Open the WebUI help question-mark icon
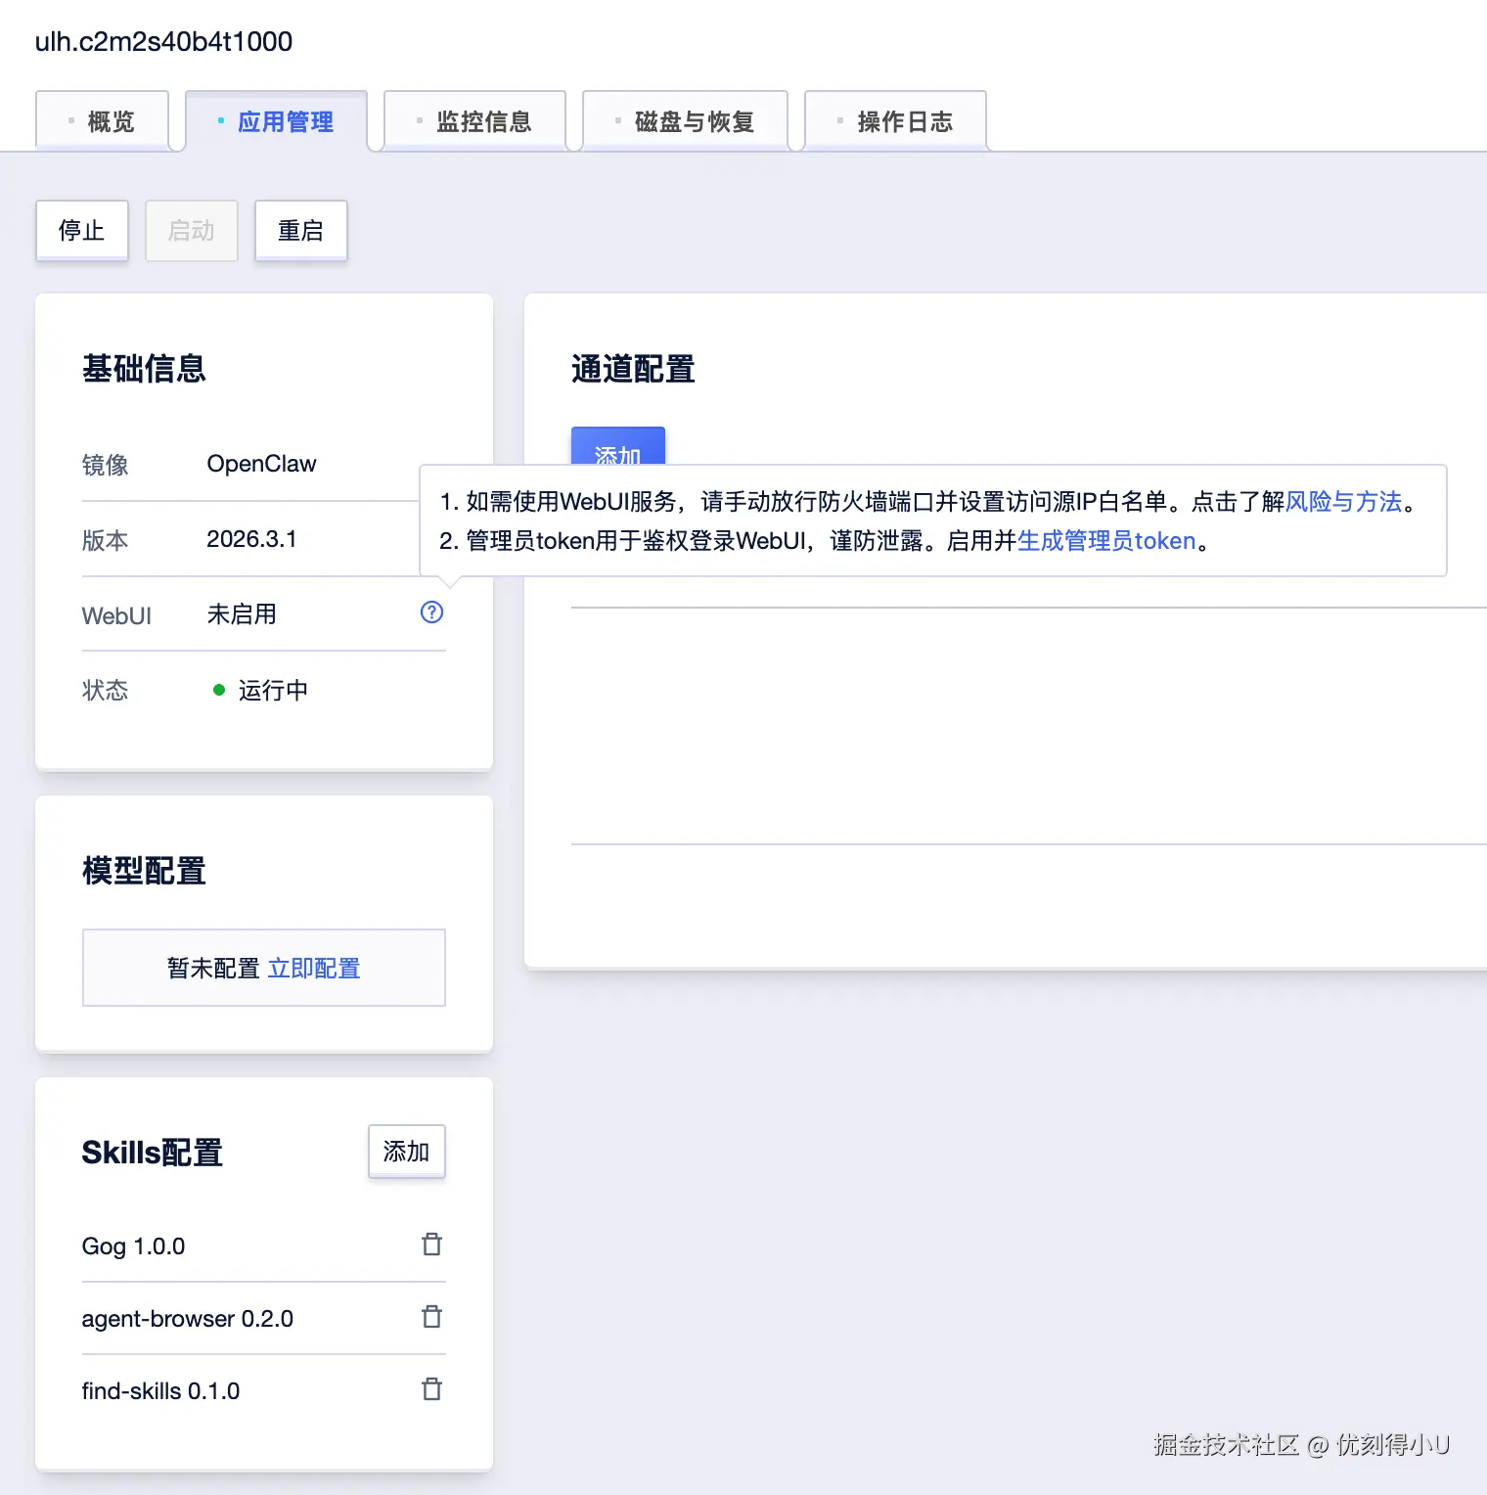 coord(431,612)
